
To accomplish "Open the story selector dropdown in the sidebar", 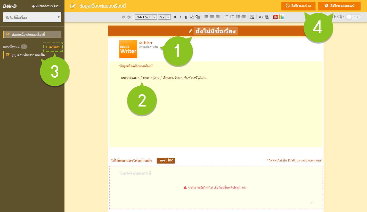I will pos(32,17).
